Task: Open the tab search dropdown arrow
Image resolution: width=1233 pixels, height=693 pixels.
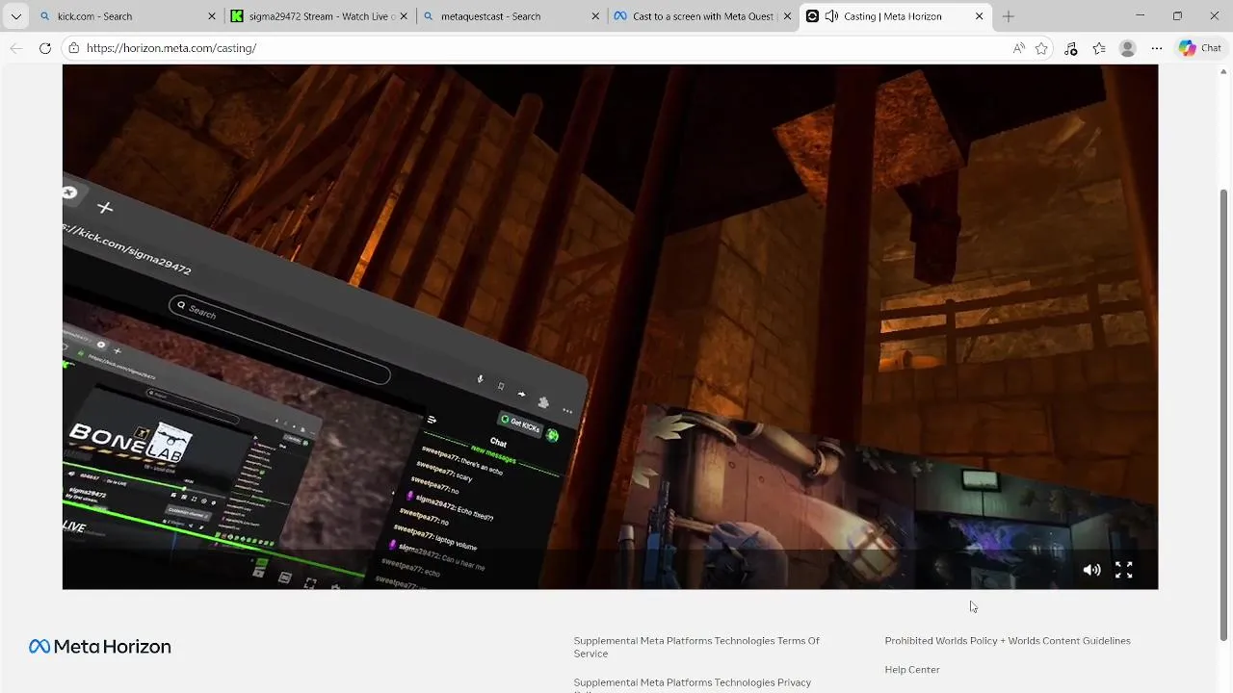Action: click(x=15, y=16)
